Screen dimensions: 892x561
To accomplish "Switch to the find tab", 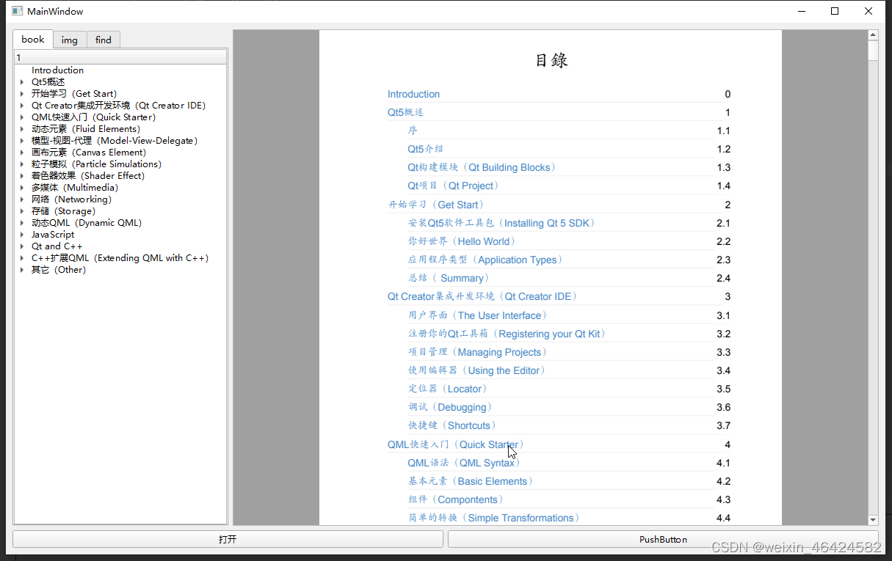I will click(x=103, y=40).
